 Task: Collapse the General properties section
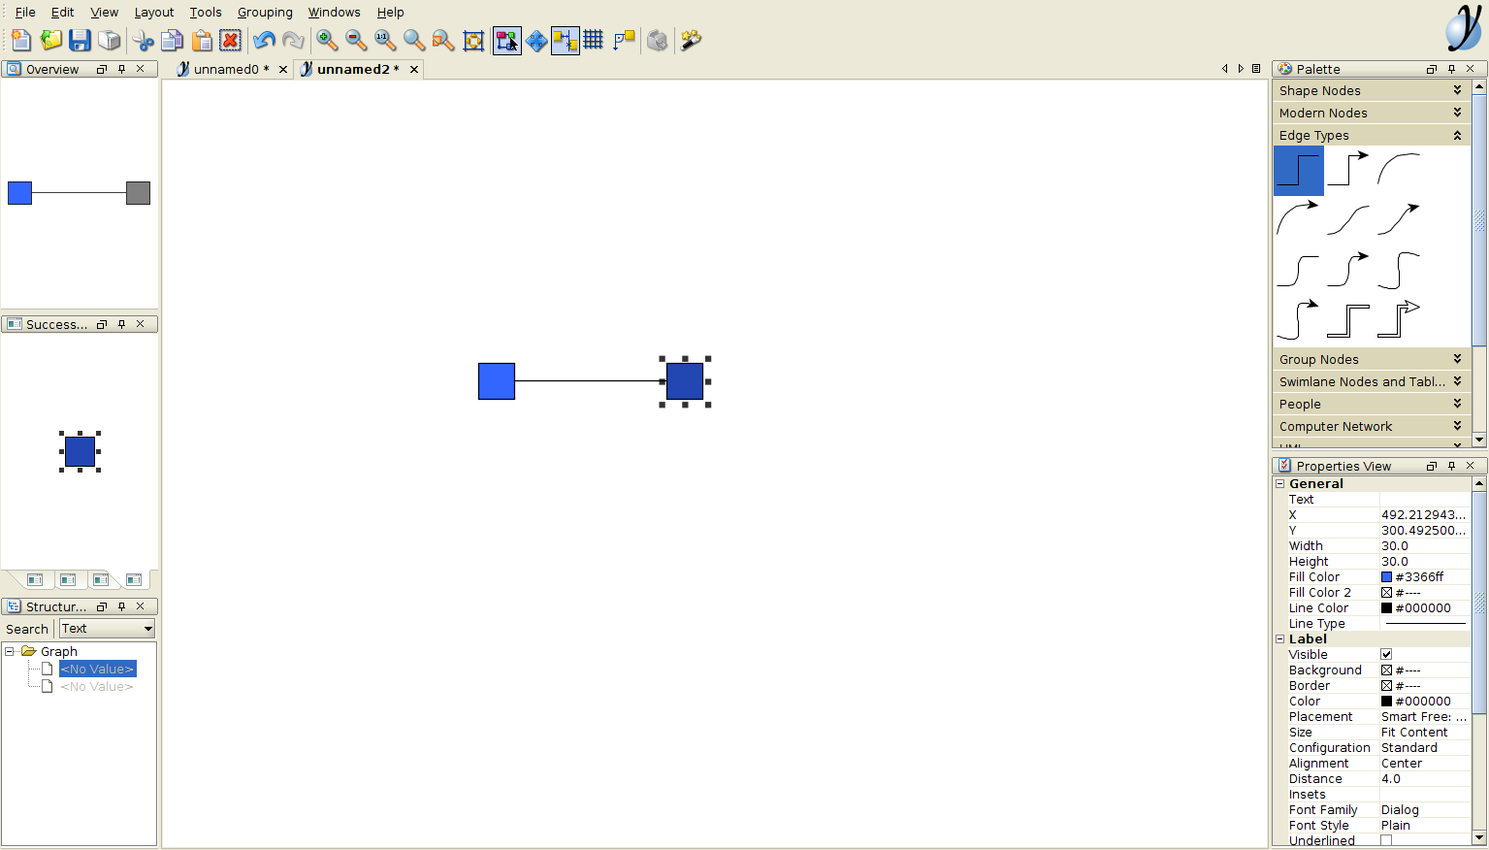click(x=1280, y=484)
